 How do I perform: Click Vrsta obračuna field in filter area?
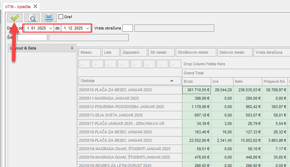[272, 52]
